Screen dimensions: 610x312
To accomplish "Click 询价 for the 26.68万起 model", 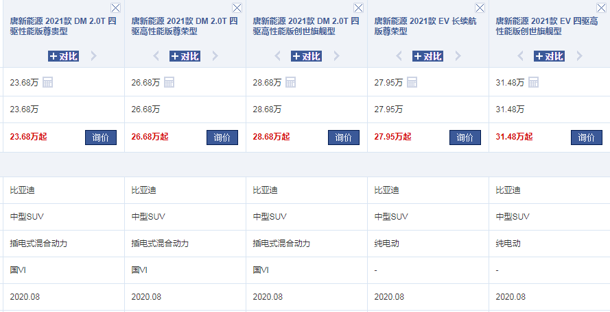I will coord(222,138).
